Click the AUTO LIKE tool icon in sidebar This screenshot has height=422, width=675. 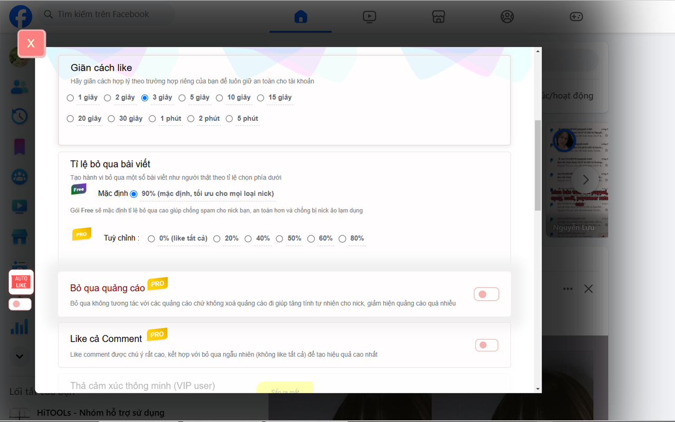21,282
